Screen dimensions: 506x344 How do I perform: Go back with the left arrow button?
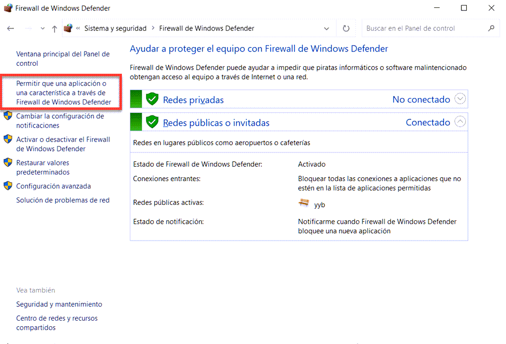[10, 28]
